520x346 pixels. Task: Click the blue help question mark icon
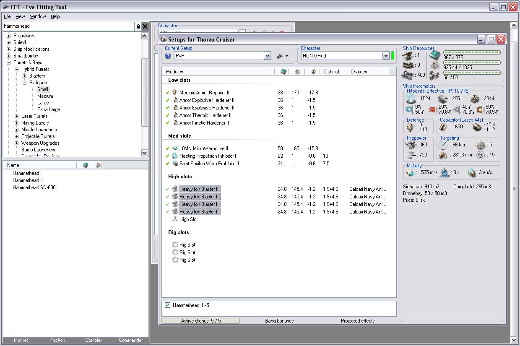168,56
